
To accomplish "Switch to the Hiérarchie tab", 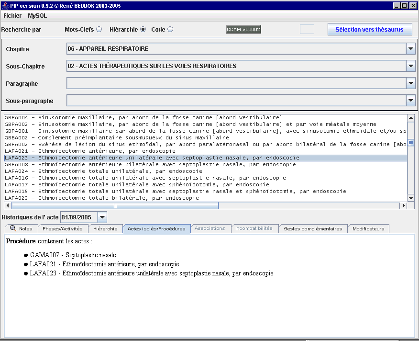I will (105, 228).
